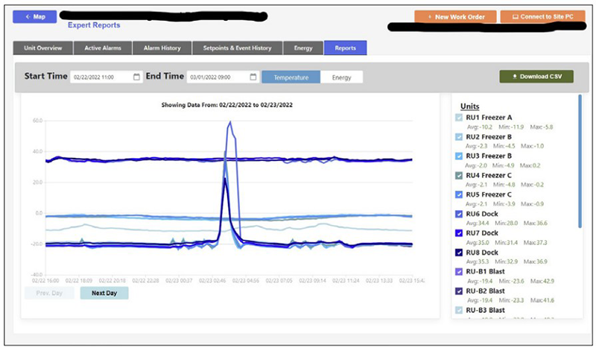596x348 pixels.
Task: Toggle RU6 Dock checkbox
Action: point(459,214)
